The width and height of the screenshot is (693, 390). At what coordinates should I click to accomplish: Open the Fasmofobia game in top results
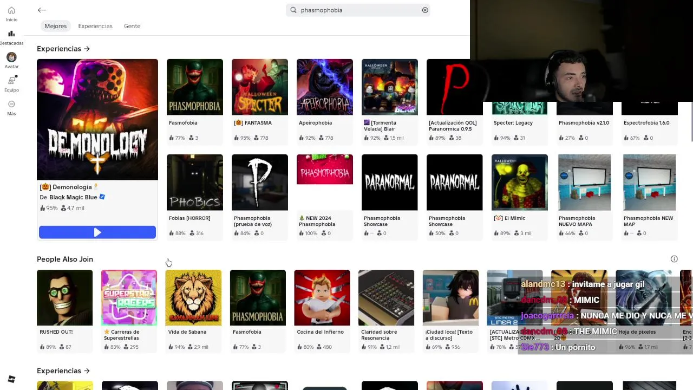pos(195,102)
